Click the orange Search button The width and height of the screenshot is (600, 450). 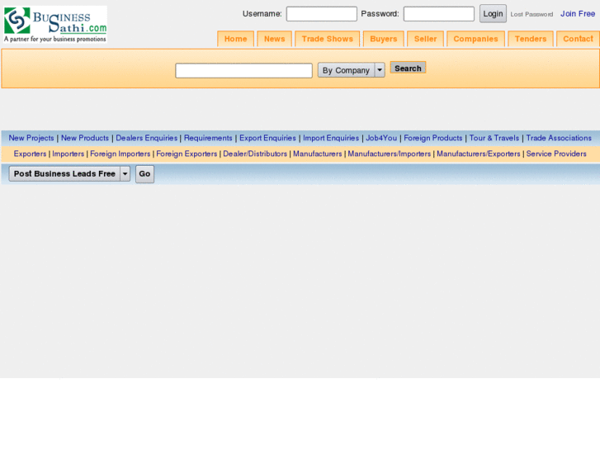(408, 68)
